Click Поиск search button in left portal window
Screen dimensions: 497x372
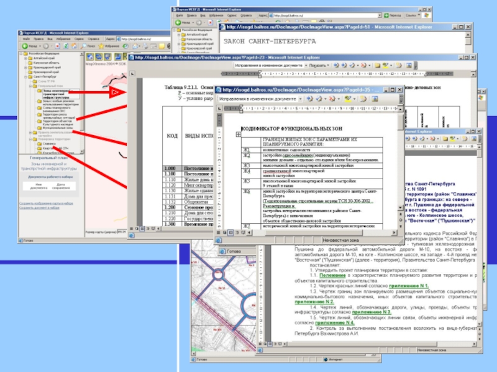pyautogui.click(x=88, y=46)
